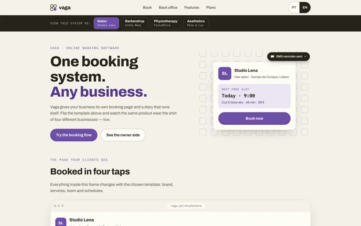Click the Any business. headline text
Screen dimensions: 361x226
[98, 92]
